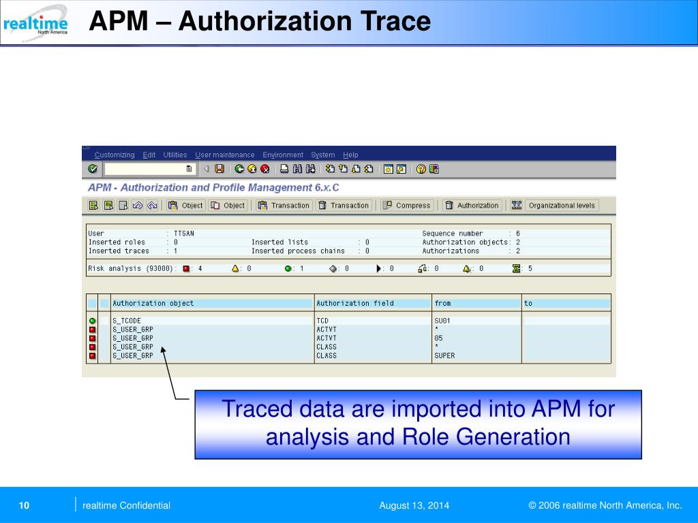The height and width of the screenshot is (523, 698).
Task: Select the SUPER value cell
Action: [x=476, y=355]
